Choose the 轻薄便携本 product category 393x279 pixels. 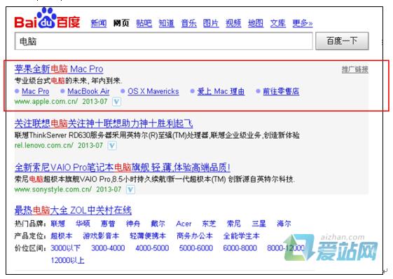pyautogui.click(x=148, y=236)
